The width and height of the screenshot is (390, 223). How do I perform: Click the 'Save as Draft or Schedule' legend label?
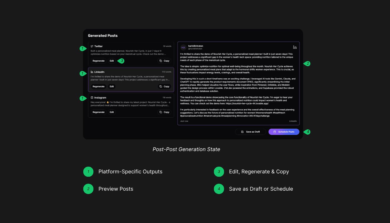click(261, 189)
